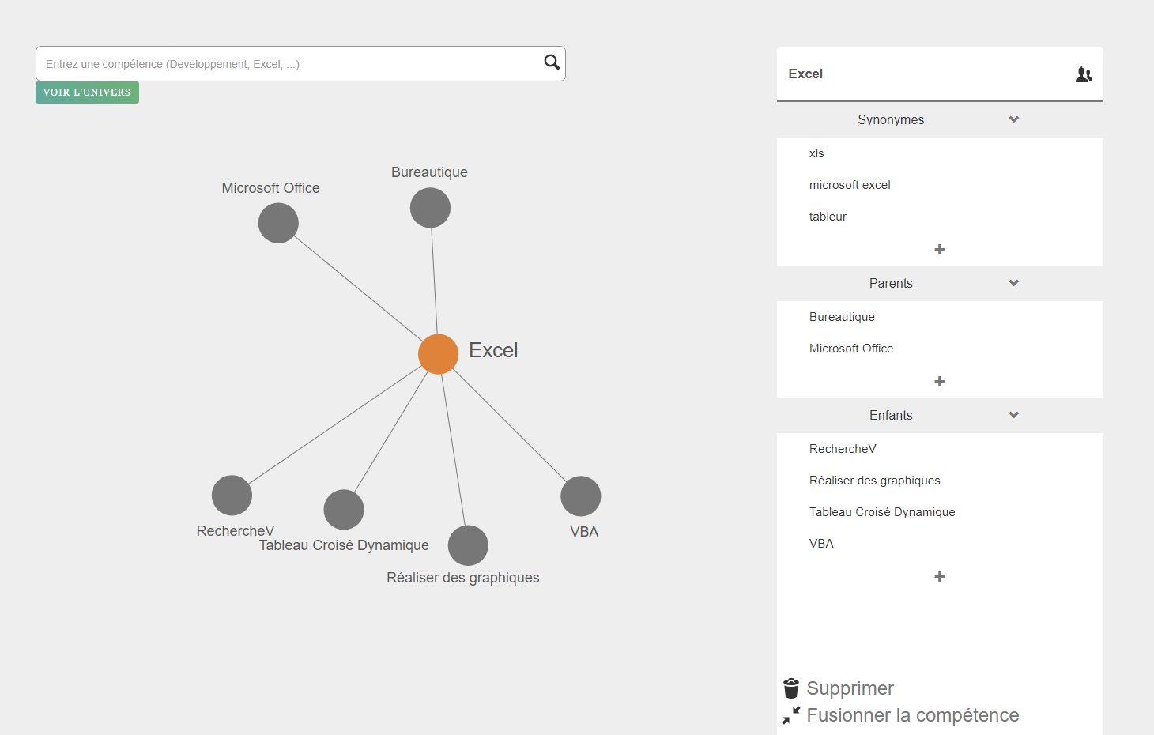Open the Microsoft Office parent entry
Viewport: 1154px width, 735px height.
pos(851,349)
